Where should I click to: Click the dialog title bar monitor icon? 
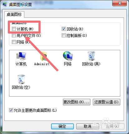[4, 5]
